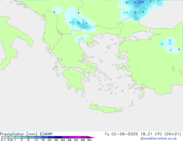Click the '10' legend scale label

pos(36,140)
